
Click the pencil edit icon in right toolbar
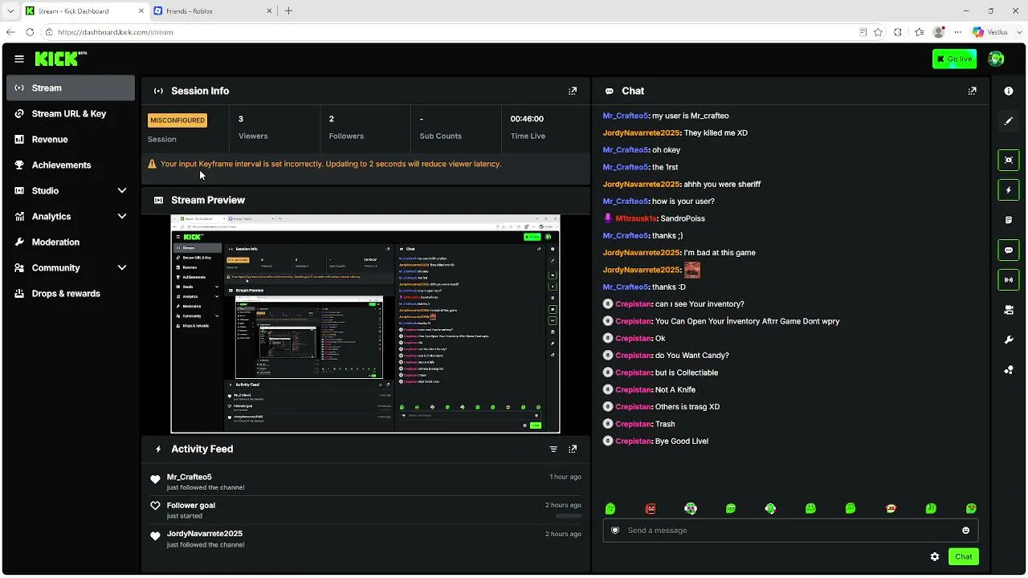[x=1009, y=121]
